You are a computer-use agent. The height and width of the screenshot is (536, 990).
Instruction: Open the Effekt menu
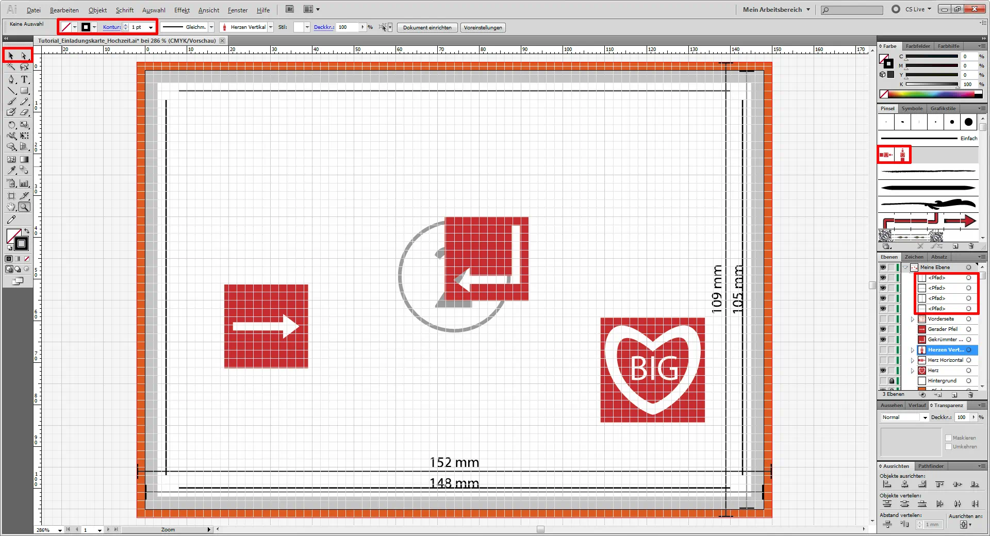(x=181, y=10)
